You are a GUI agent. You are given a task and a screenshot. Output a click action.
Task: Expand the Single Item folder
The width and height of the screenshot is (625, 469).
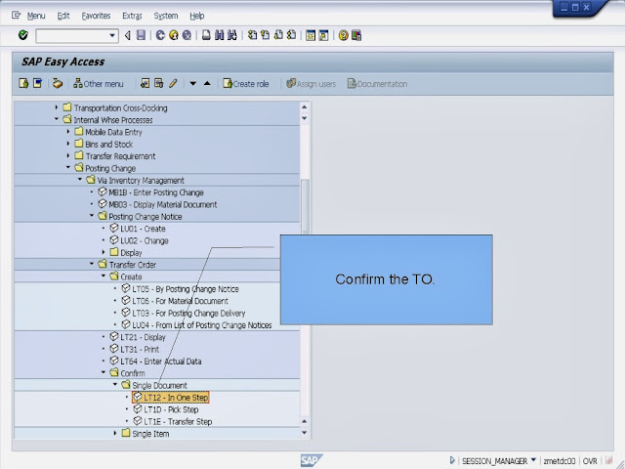(x=115, y=433)
